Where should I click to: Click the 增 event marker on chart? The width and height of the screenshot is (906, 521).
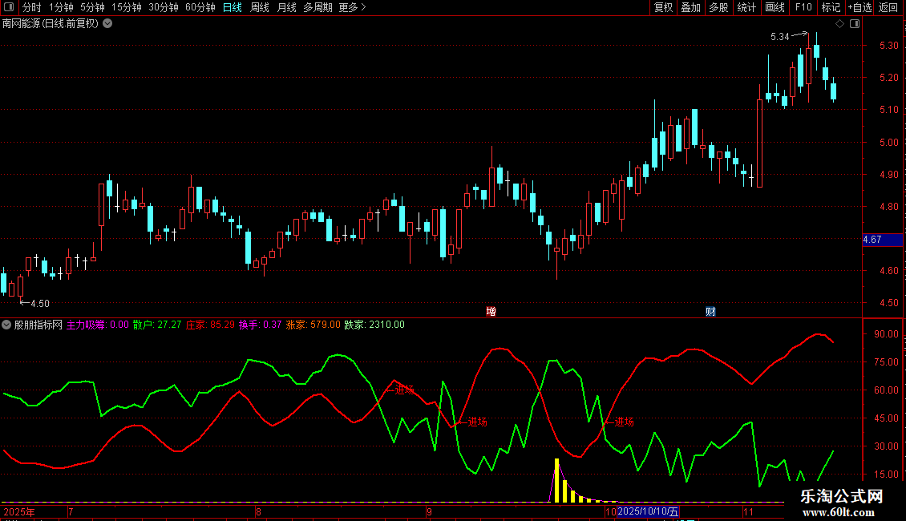tap(491, 311)
